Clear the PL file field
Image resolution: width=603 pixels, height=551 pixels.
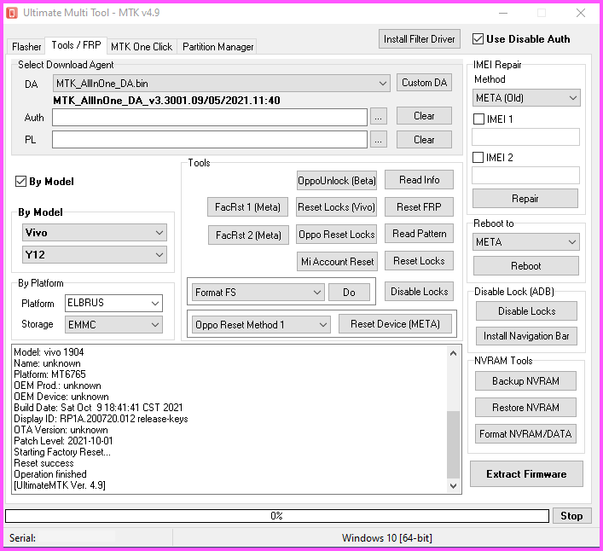[x=424, y=140]
